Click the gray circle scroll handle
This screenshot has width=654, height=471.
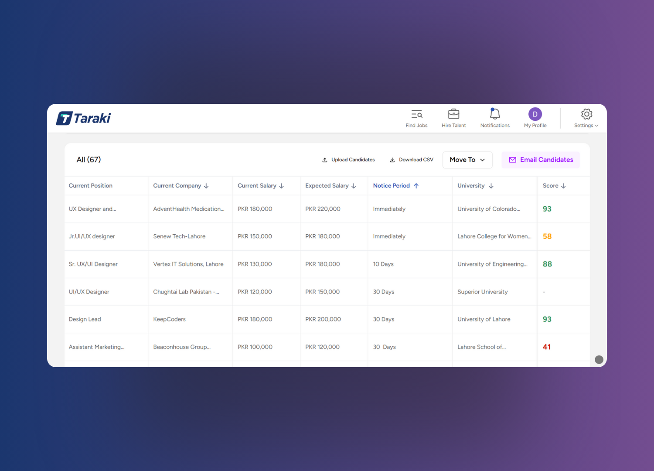click(599, 359)
